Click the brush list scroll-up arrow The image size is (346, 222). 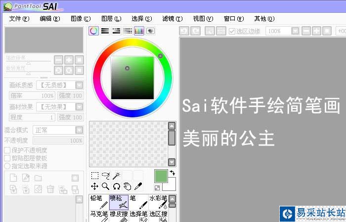point(172,199)
